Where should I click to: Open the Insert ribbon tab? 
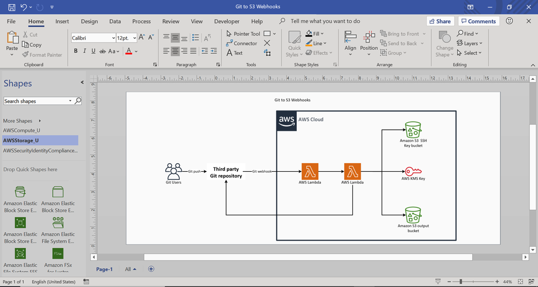[x=62, y=22]
